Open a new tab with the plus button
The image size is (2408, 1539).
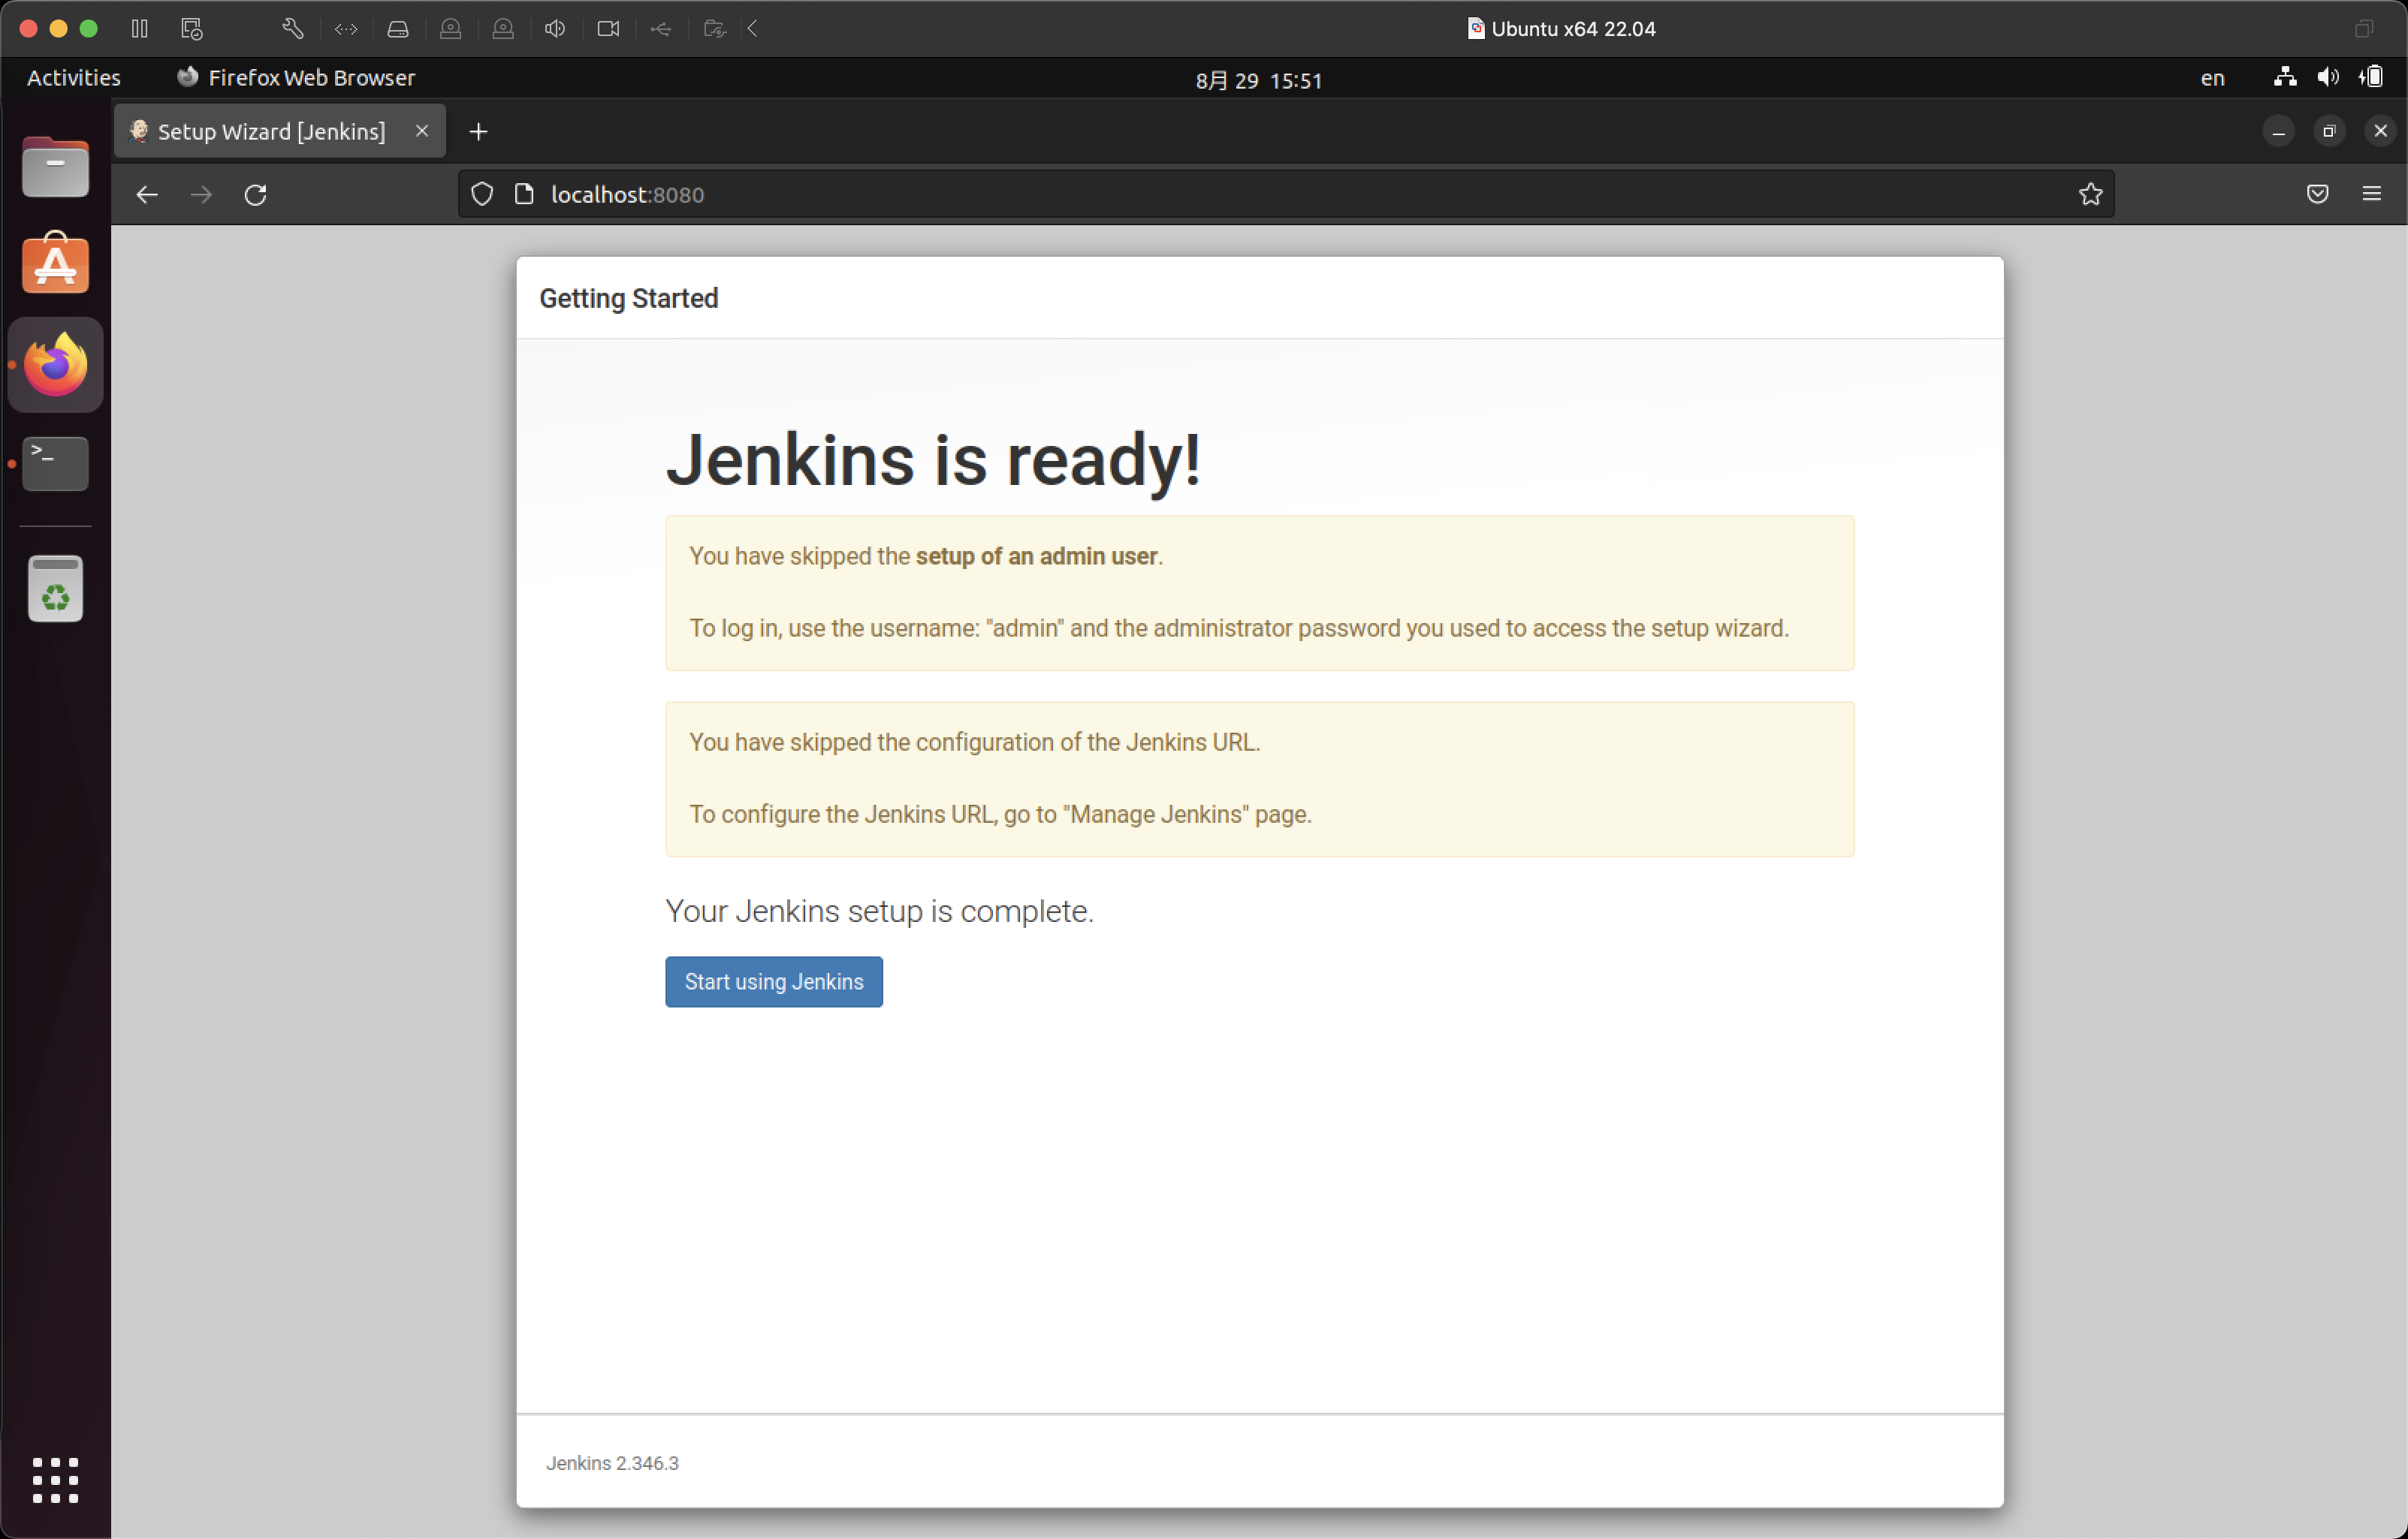pos(479,131)
